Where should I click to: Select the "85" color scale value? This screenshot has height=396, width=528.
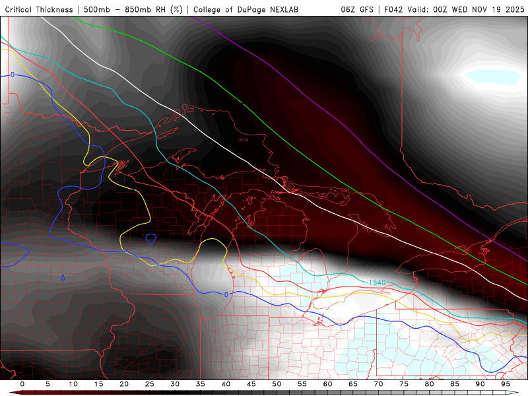click(x=455, y=384)
